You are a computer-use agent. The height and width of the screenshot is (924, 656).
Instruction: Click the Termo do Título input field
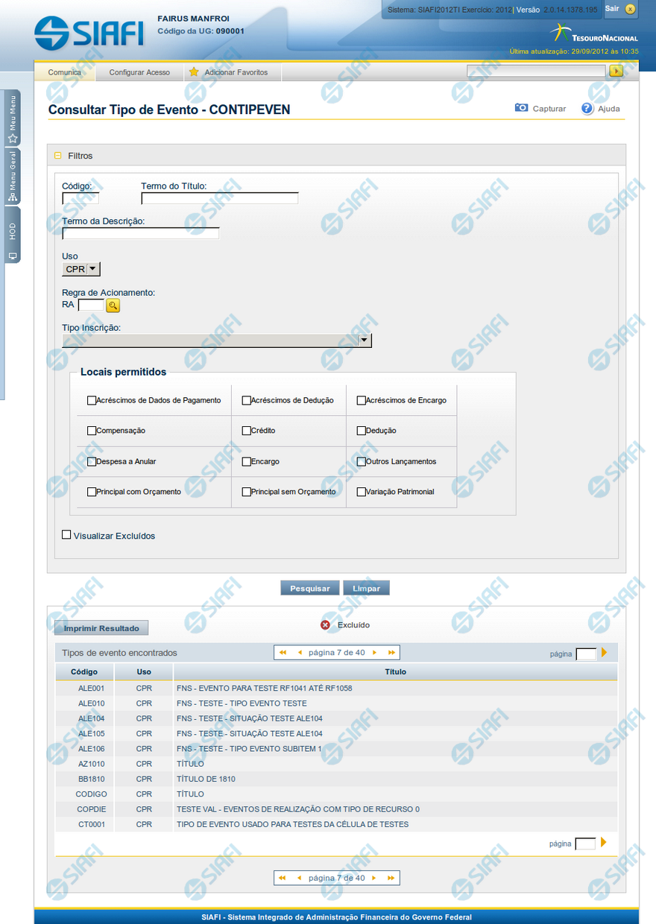tap(220, 198)
